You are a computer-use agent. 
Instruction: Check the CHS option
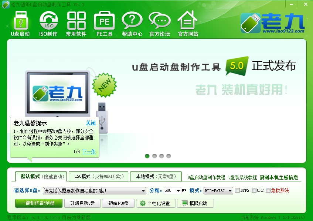click(254, 191)
